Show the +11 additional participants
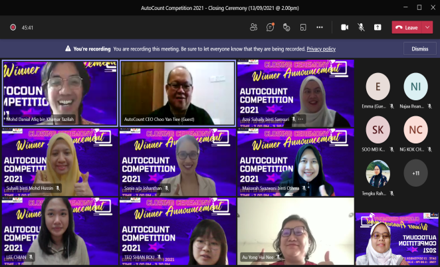Viewport: 440px width, 267px height. pos(415,173)
